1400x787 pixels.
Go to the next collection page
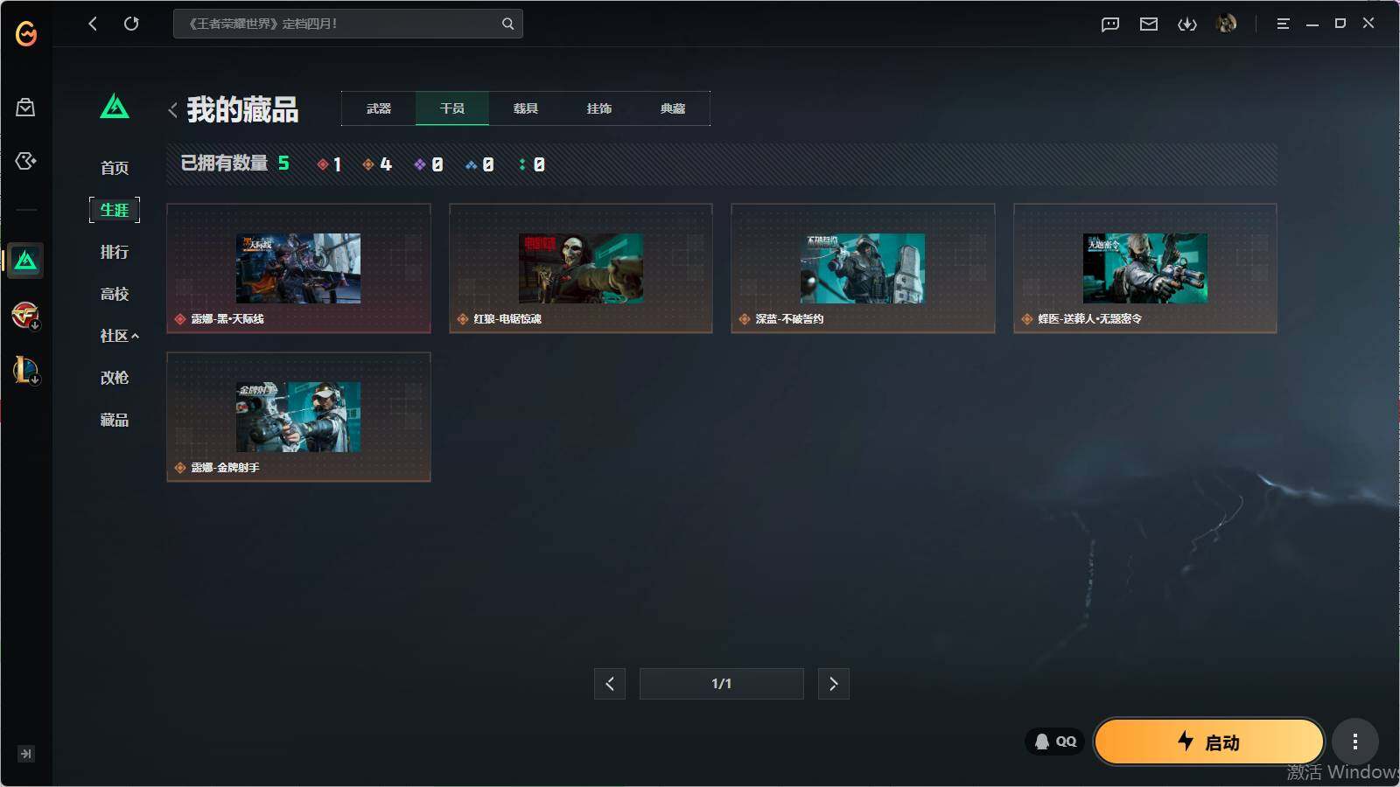(x=834, y=684)
